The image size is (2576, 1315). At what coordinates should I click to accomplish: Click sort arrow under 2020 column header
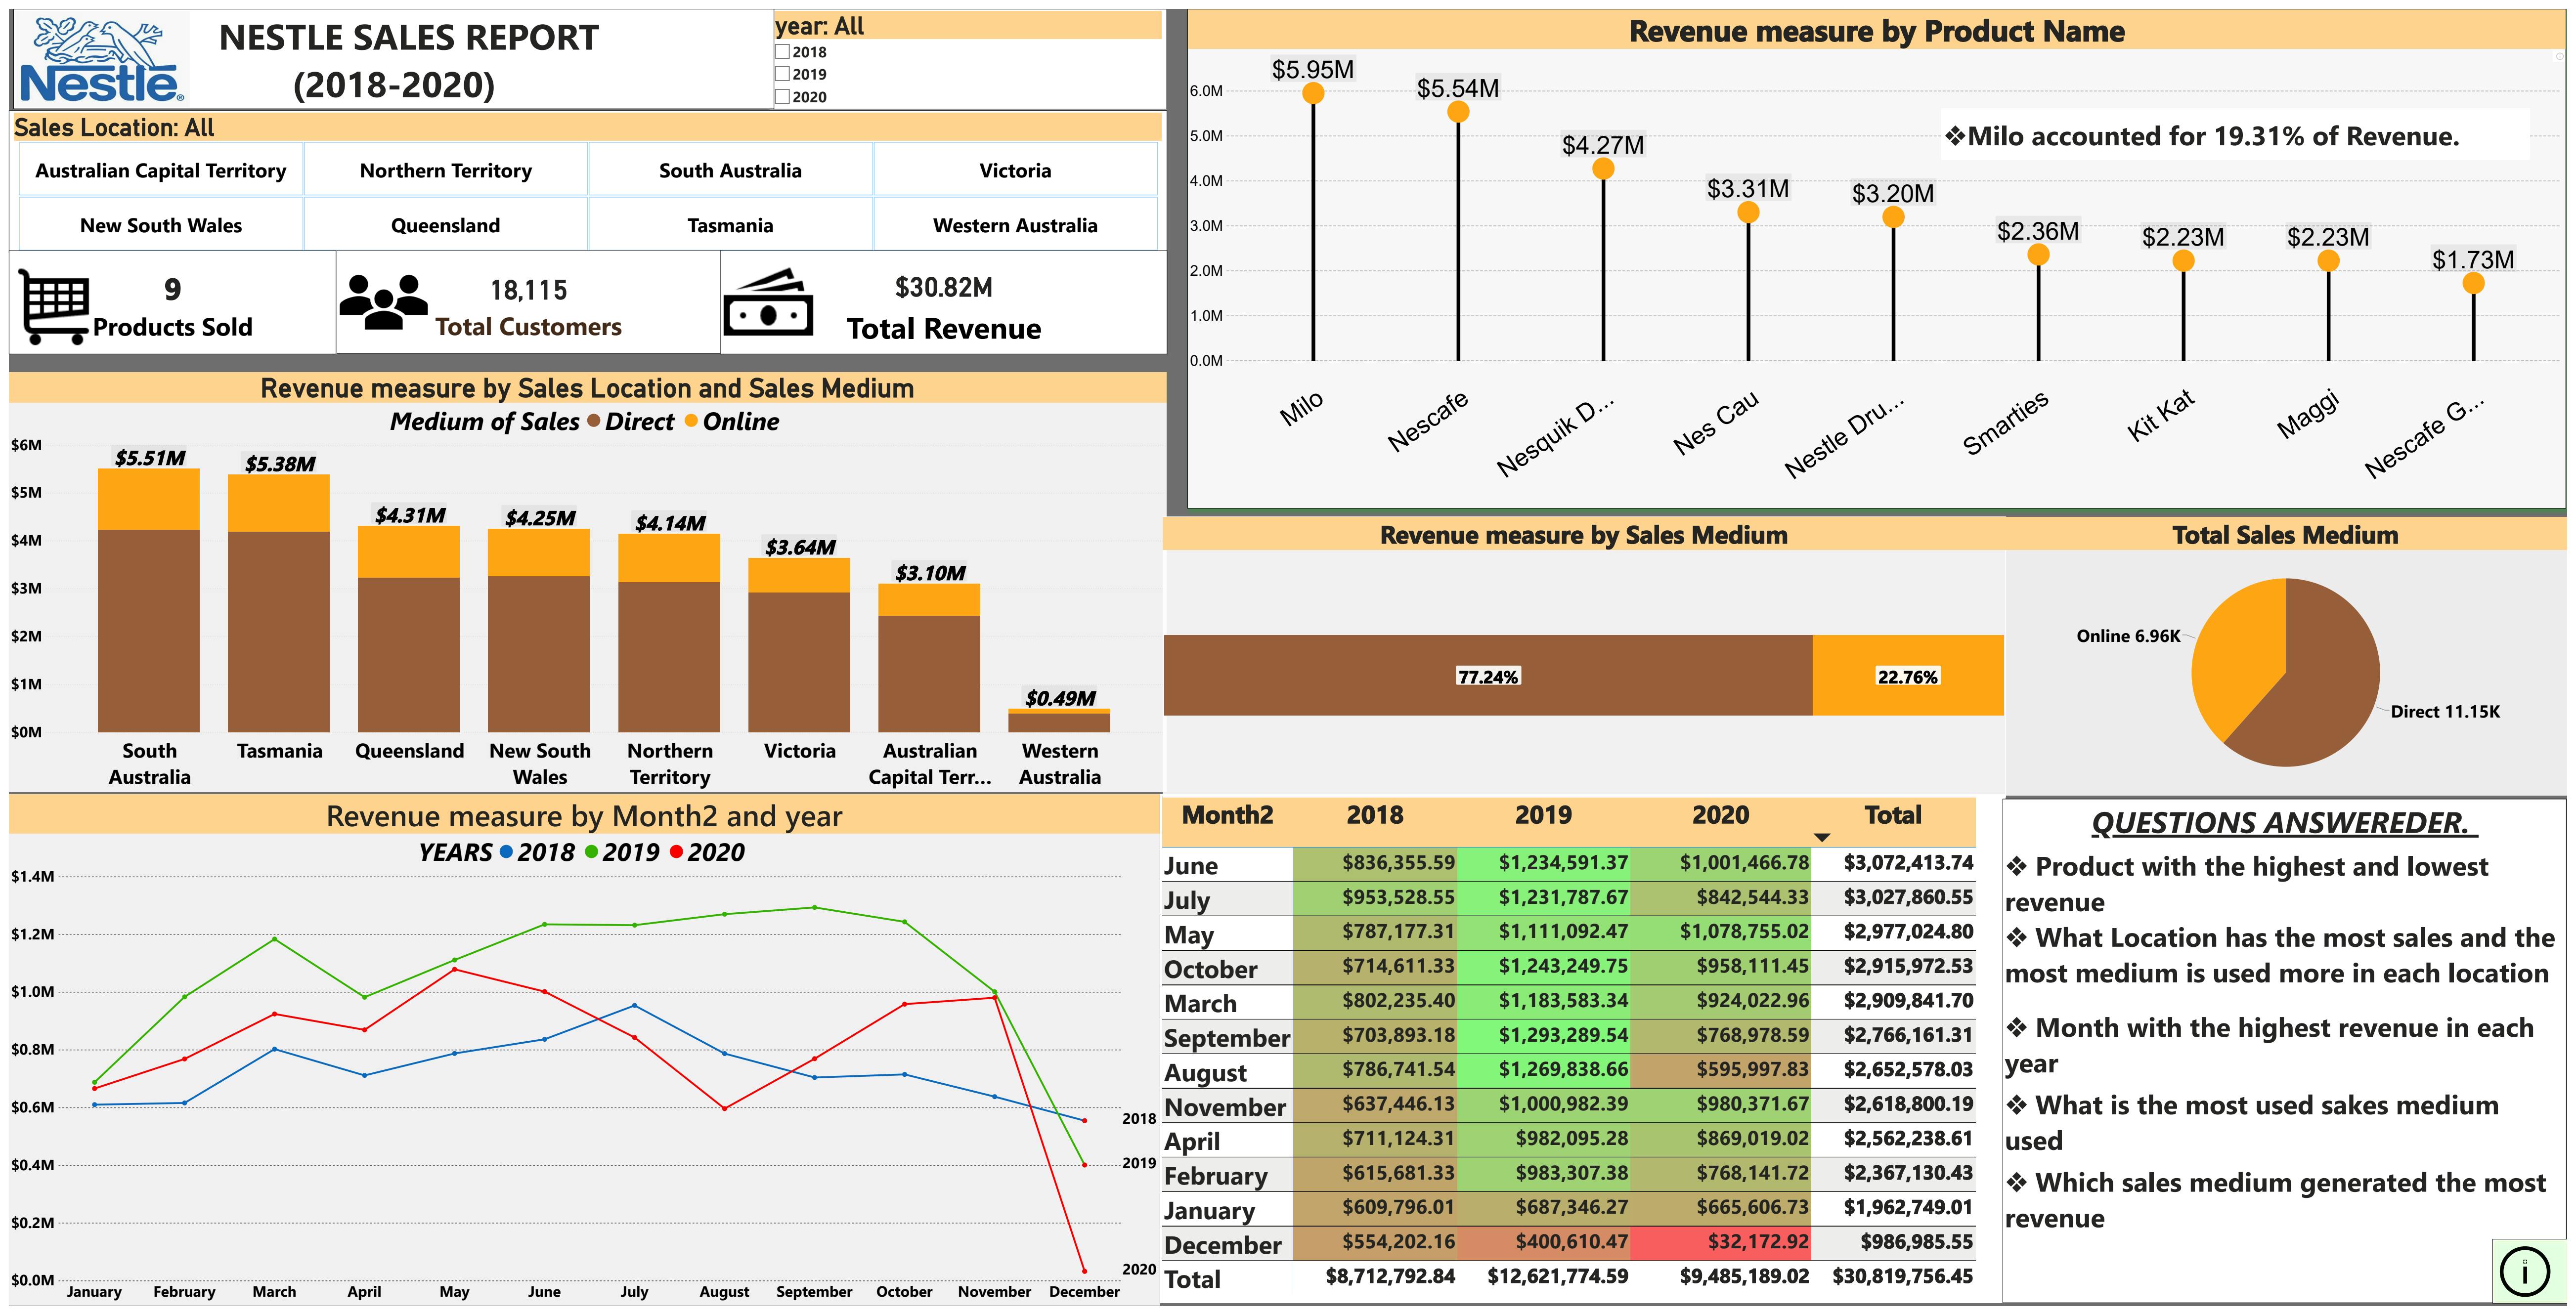1821,837
